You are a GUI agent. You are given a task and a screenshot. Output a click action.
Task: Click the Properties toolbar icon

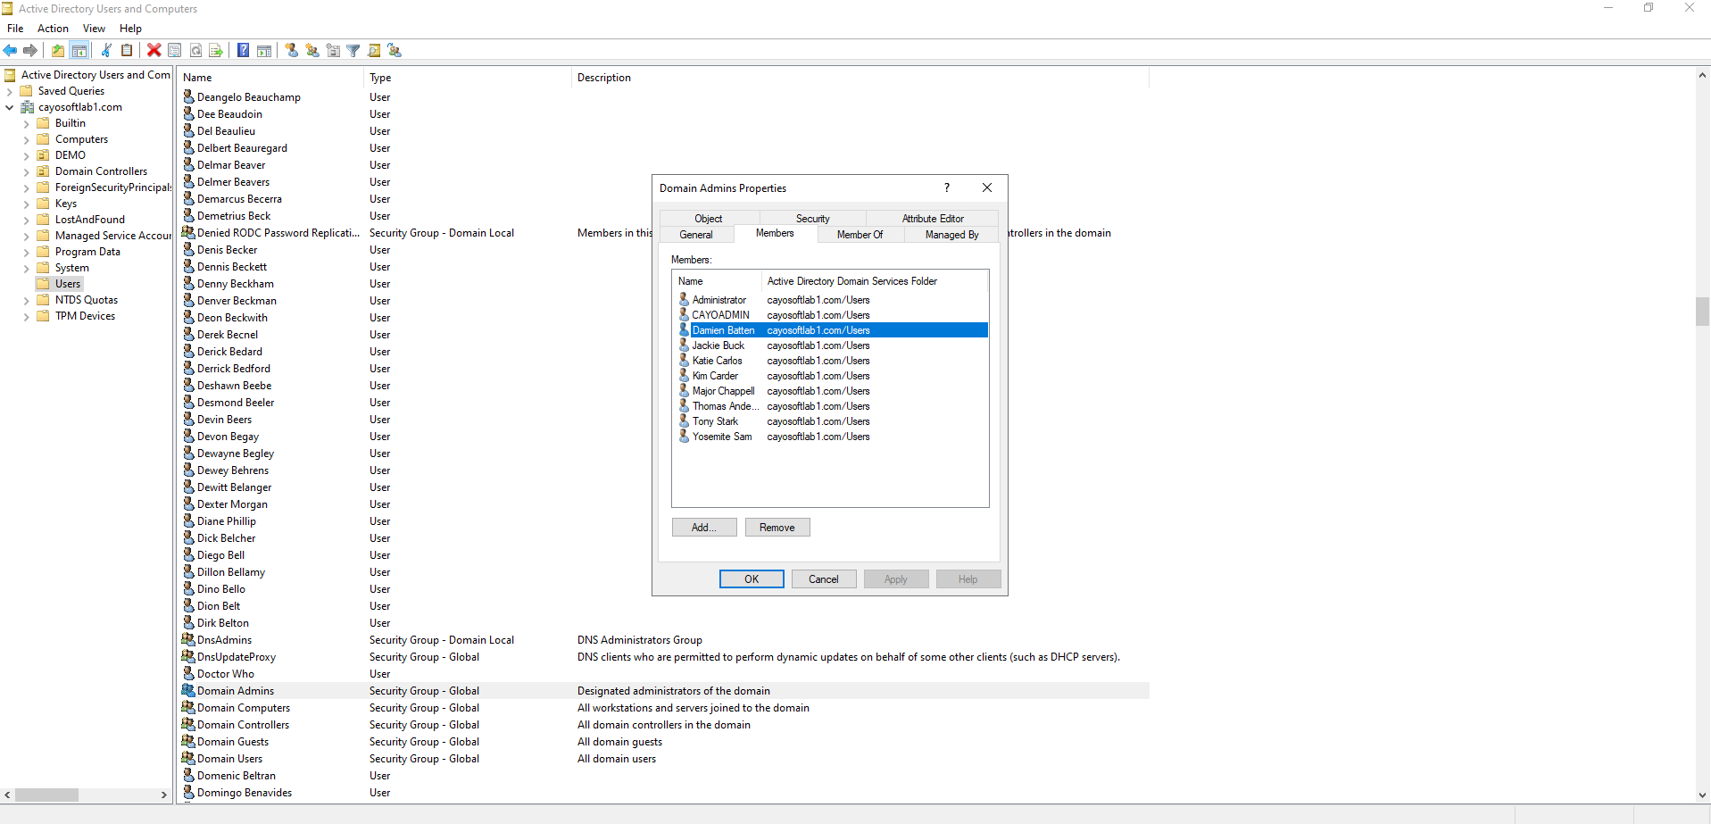pos(175,51)
